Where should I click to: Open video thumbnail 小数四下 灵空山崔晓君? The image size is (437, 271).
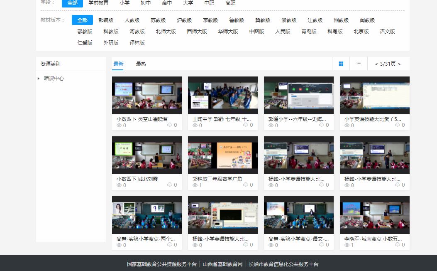tap(147, 95)
